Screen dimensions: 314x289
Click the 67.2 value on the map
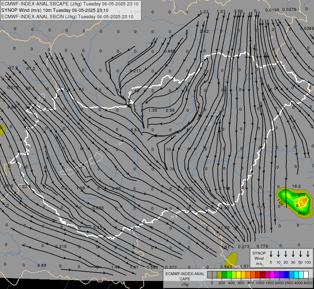[x=31, y=69]
